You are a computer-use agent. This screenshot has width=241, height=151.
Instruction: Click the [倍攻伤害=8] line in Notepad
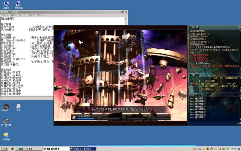click(x=8, y=29)
